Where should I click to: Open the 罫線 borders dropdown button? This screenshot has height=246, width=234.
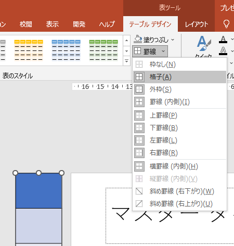click(x=150, y=51)
